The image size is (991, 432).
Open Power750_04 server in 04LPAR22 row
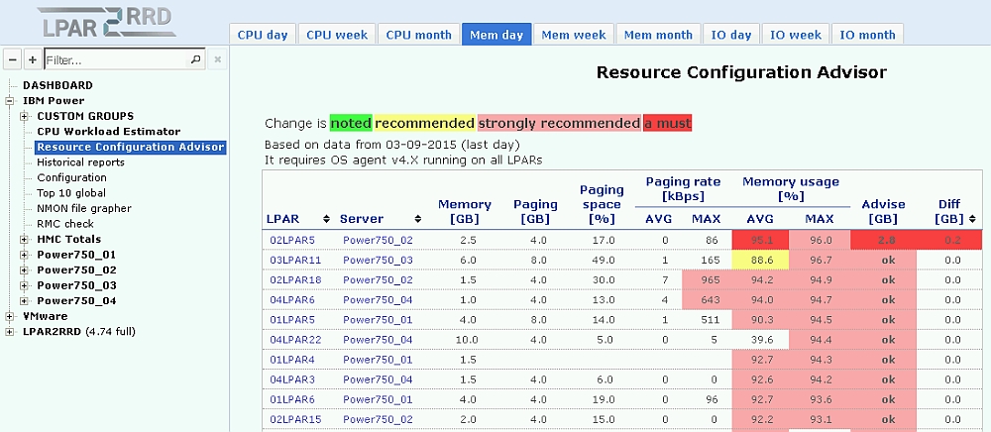378,340
